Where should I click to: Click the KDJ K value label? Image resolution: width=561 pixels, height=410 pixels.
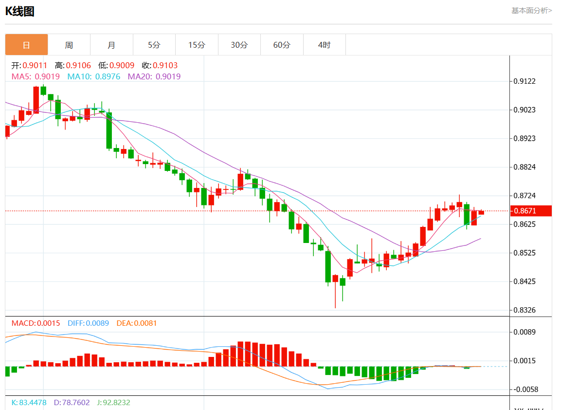pyautogui.click(x=29, y=403)
